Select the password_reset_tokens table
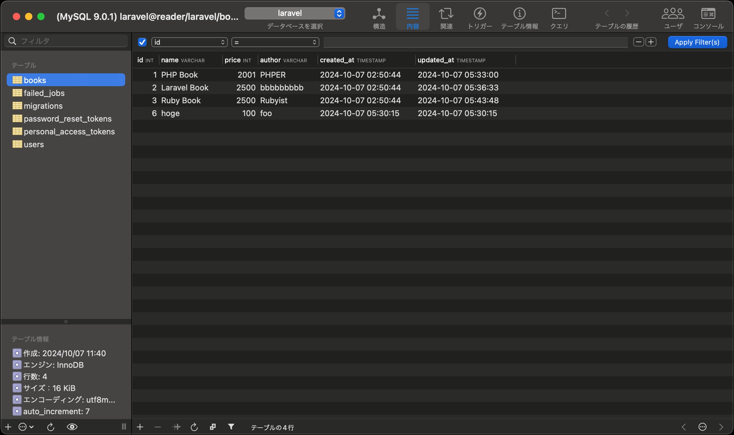This screenshot has width=734, height=435. click(x=66, y=119)
